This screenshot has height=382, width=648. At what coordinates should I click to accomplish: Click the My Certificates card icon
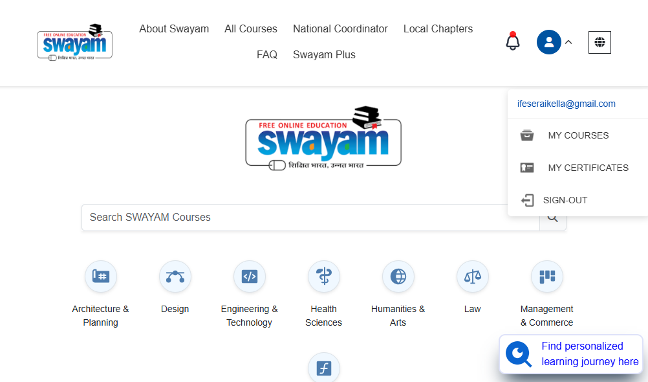click(x=527, y=168)
